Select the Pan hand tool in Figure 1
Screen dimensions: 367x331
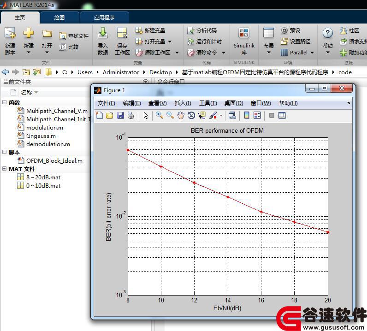click(181, 115)
